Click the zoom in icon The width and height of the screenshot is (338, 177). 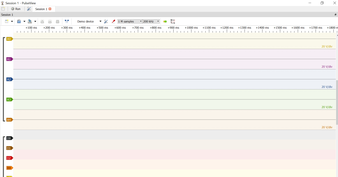pyautogui.click(x=42, y=21)
